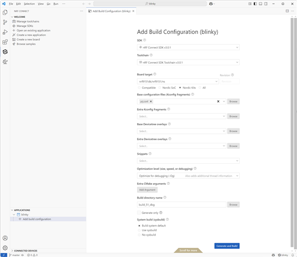Open the Run menu

coord(56,4)
